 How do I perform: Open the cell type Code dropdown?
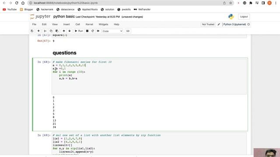tap(112, 31)
